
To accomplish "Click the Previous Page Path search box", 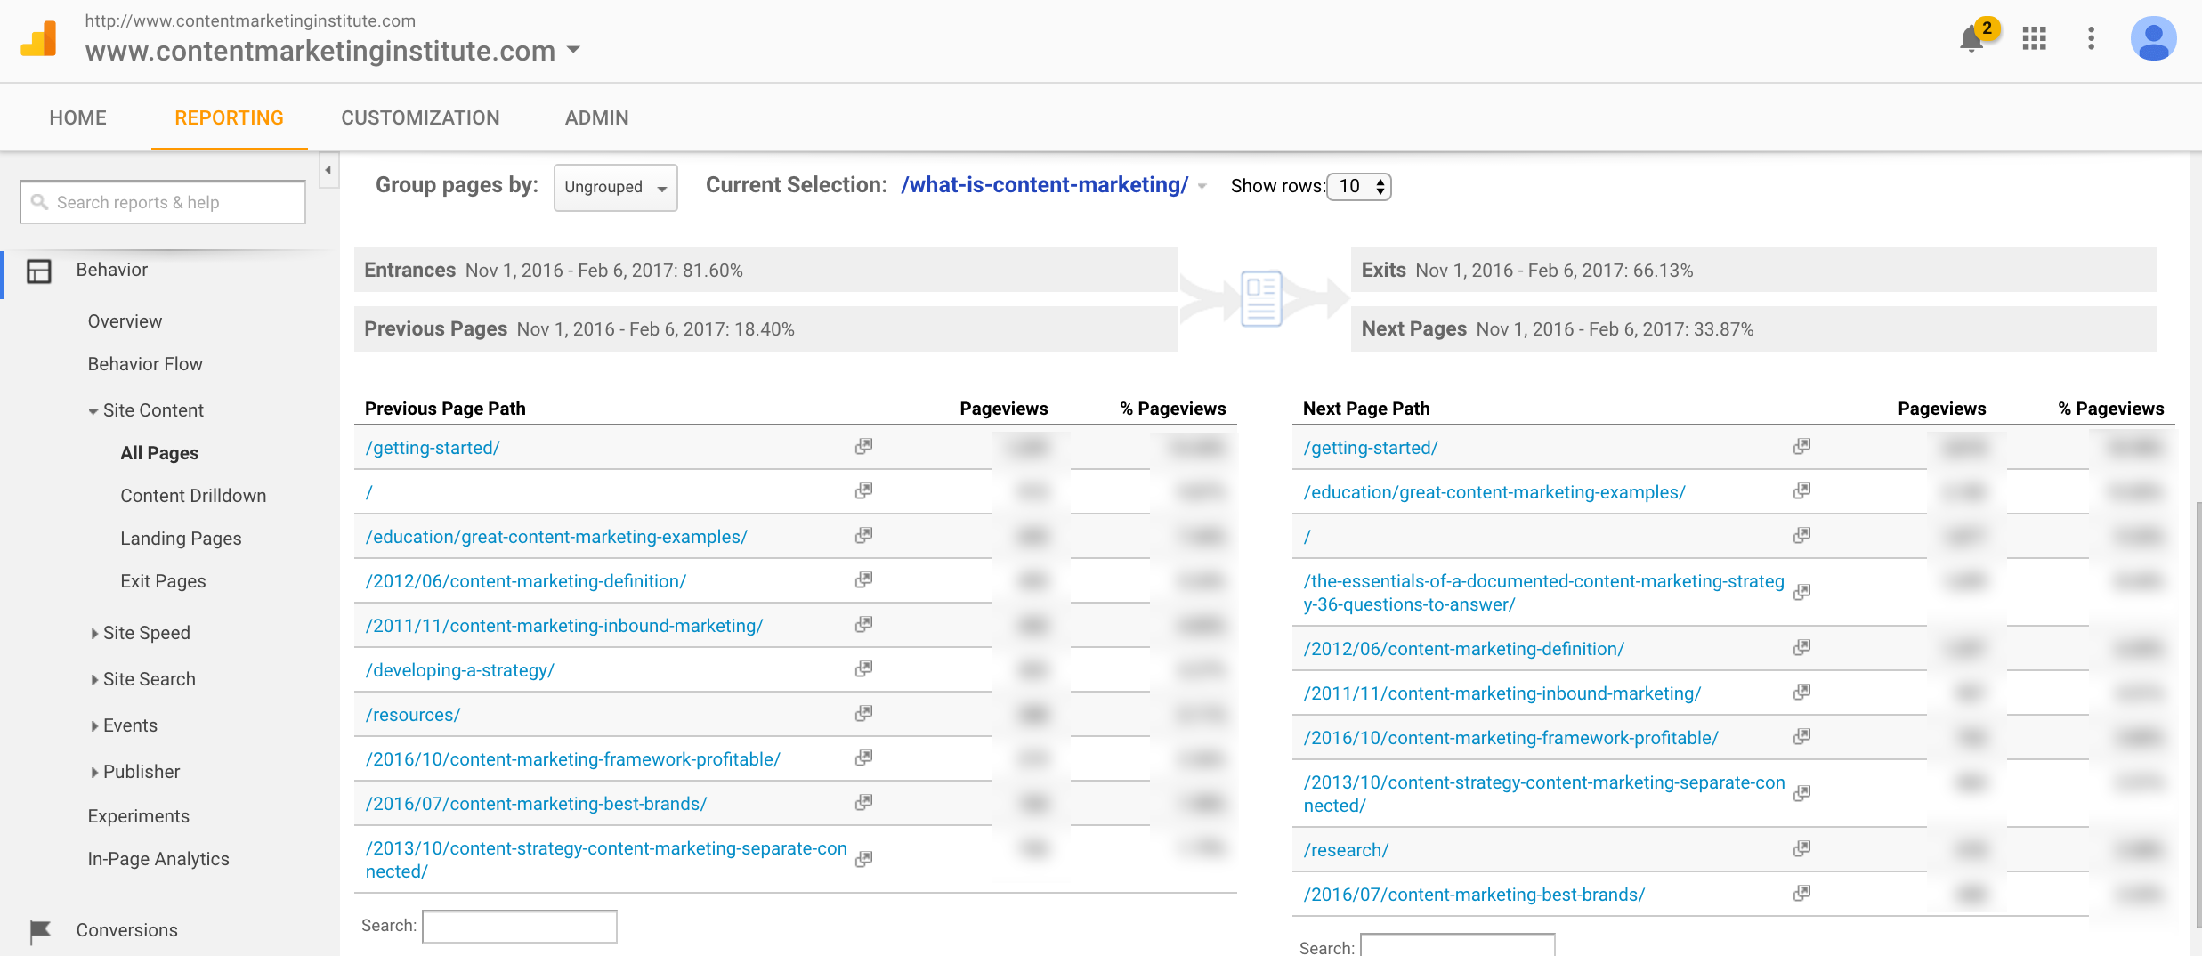I will (x=519, y=926).
